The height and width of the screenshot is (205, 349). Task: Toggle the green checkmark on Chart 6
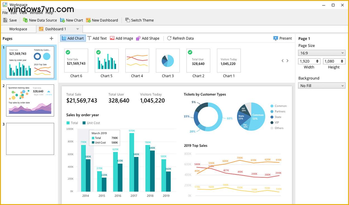click(x=68, y=52)
